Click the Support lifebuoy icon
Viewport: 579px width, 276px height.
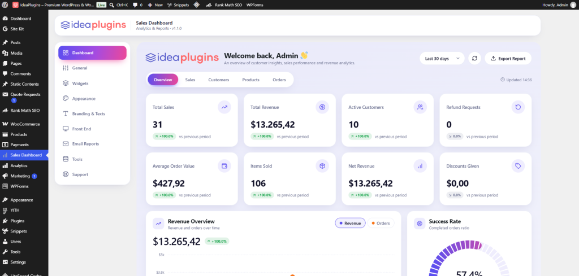(x=66, y=174)
